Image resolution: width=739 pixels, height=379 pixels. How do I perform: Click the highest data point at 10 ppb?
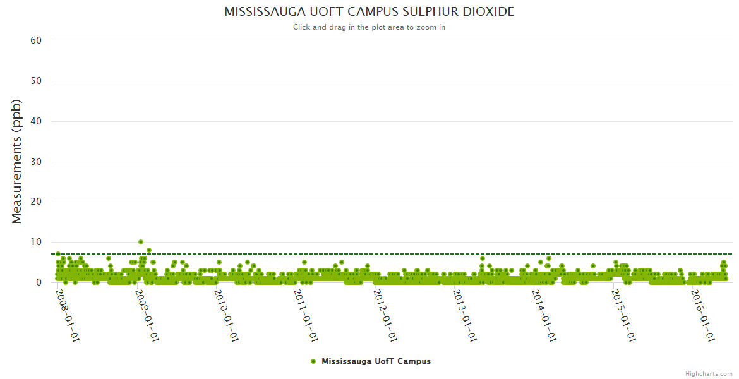tap(141, 242)
